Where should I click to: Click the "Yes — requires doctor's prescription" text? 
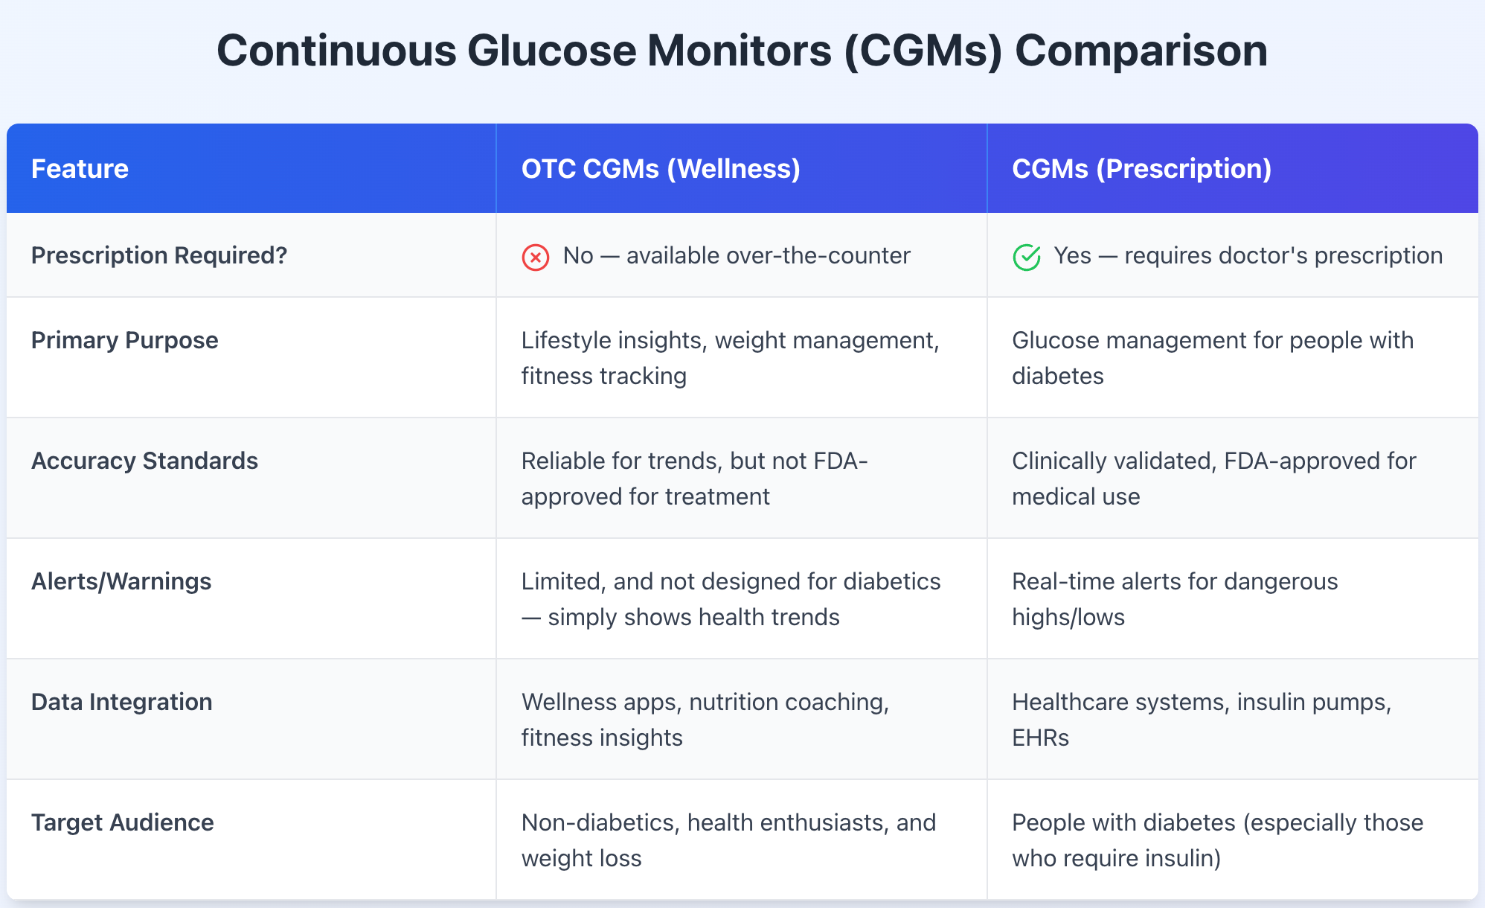(x=1248, y=255)
